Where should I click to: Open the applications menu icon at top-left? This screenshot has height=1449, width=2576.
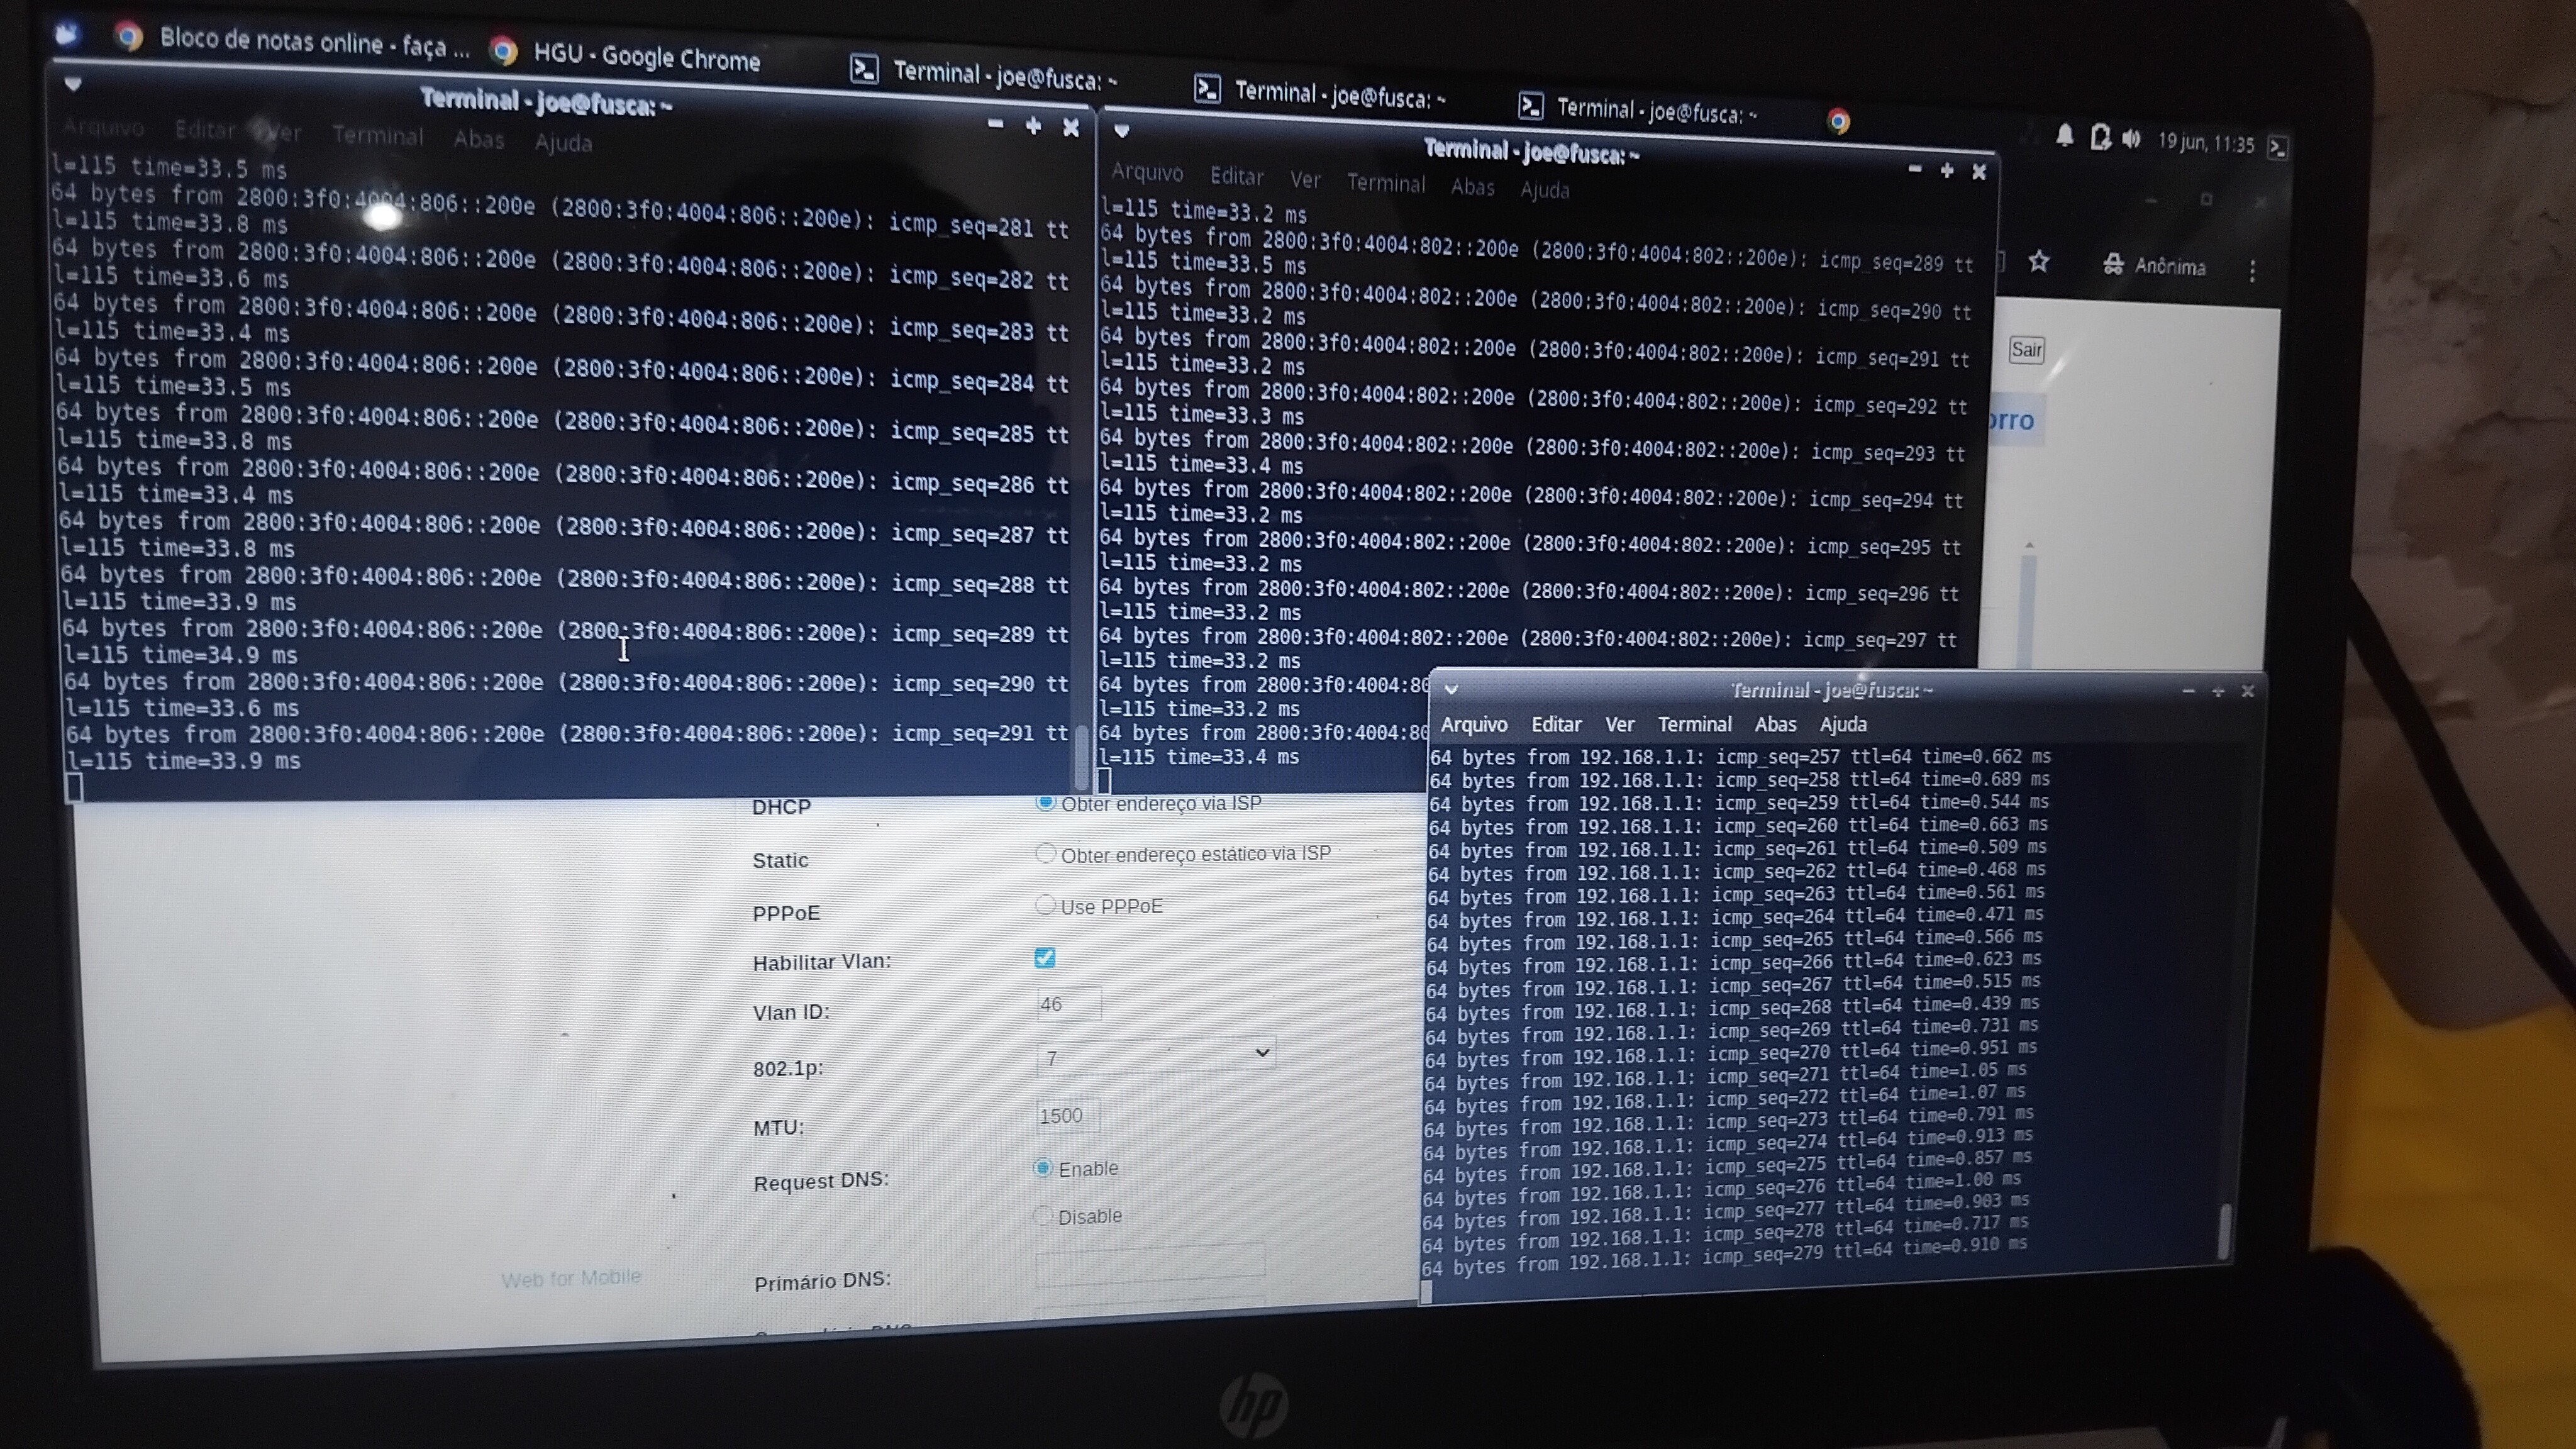67,36
